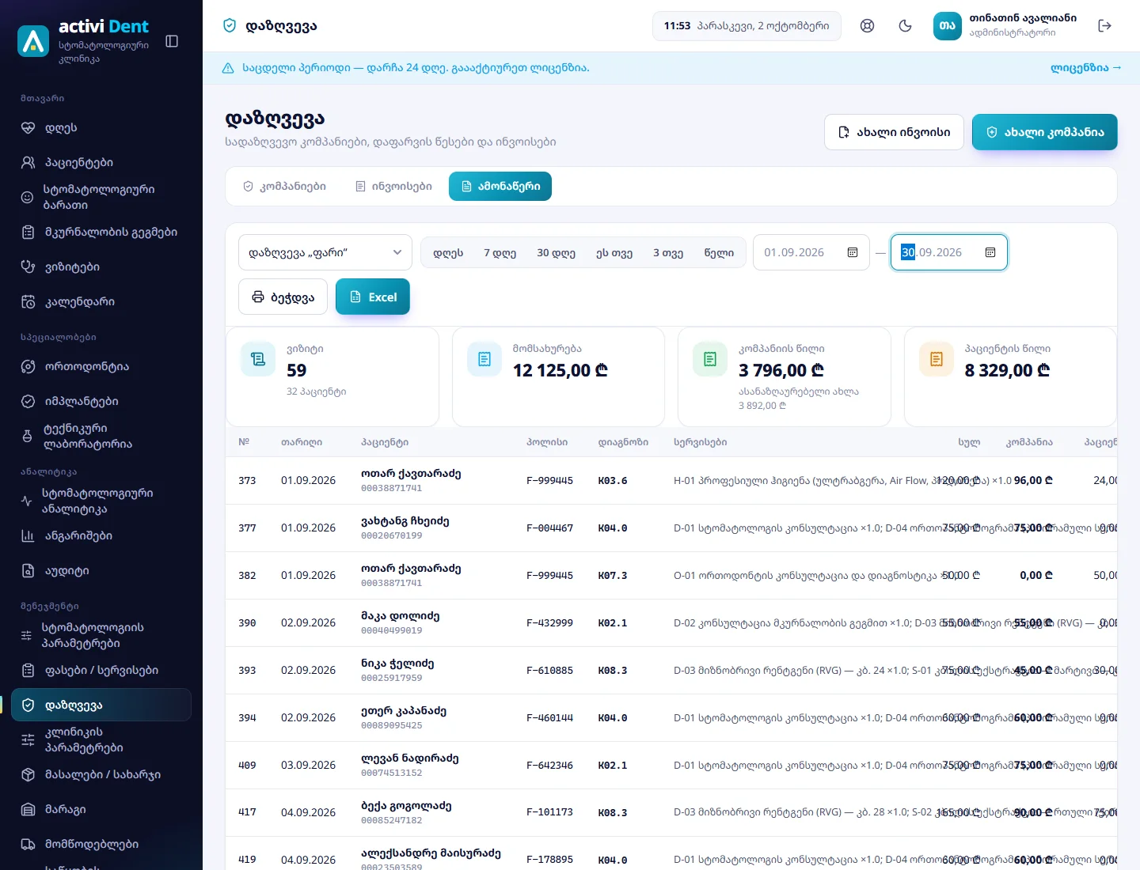Open the support lifebuoy icon in header
This screenshot has height=870, width=1140.
coord(868,26)
